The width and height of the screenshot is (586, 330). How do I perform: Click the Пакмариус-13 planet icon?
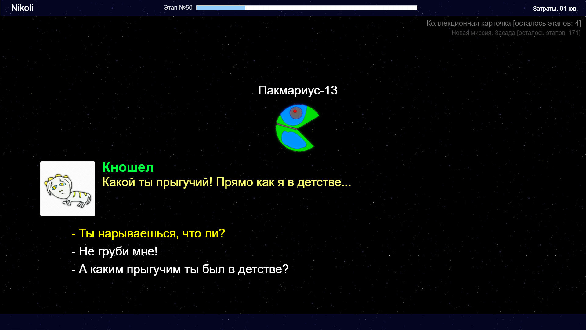tap(298, 128)
